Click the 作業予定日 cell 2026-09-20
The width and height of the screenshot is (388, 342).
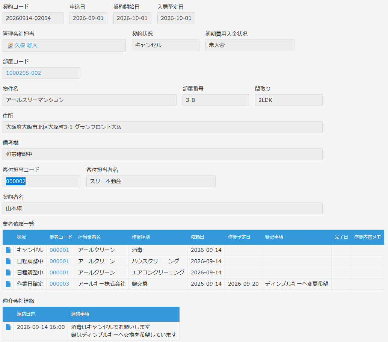[243, 284]
